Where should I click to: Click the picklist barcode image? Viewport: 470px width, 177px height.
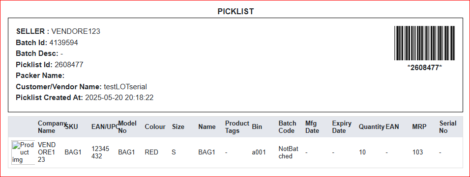coord(424,43)
